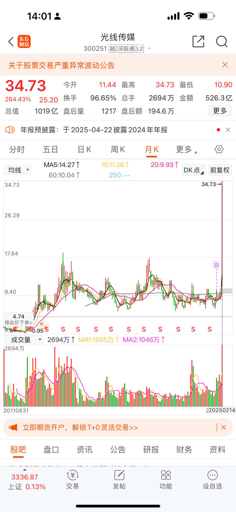Close the 异常波动公告 banner
The image size is (236, 512).
point(225,65)
